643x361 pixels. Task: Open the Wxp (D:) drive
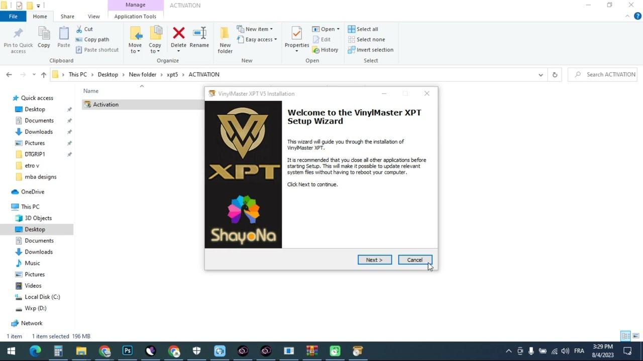[x=35, y=308]
